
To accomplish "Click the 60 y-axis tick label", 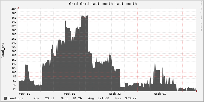I will click(15, 81).
